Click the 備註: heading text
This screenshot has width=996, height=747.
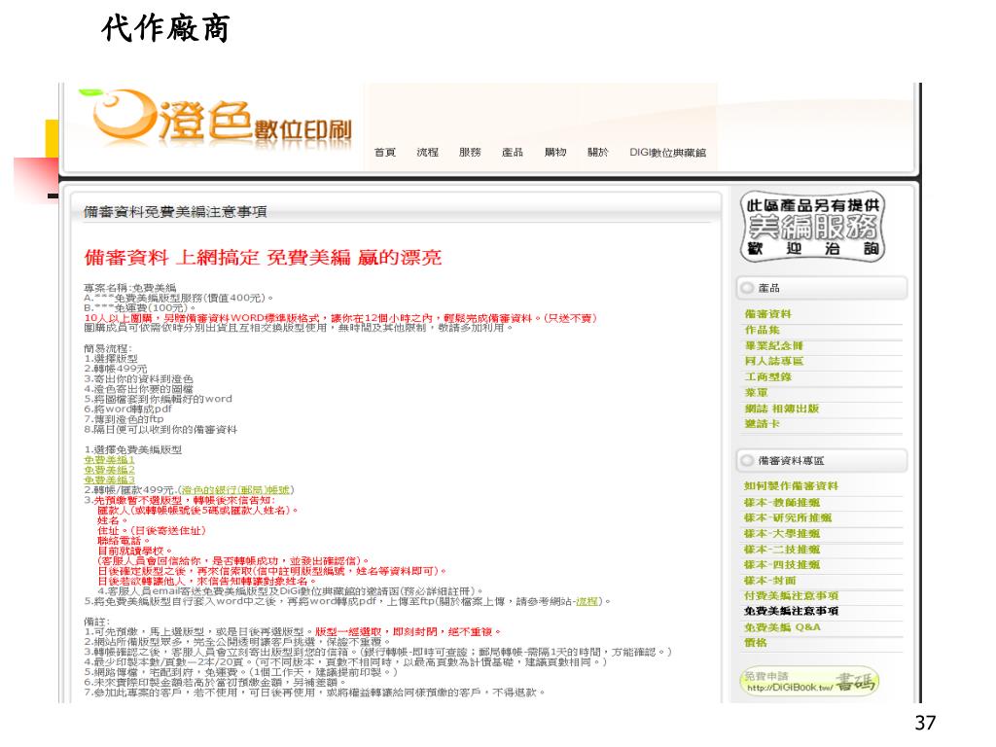[96, 622]
